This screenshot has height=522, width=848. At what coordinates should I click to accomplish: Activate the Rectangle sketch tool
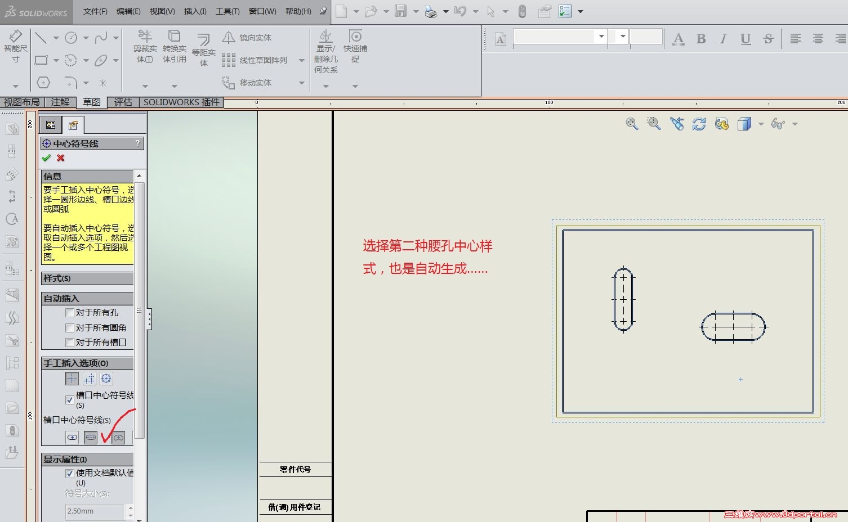41,60
